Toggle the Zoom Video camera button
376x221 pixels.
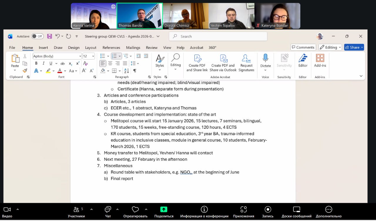pyautogui.click(x=7, y=209)
